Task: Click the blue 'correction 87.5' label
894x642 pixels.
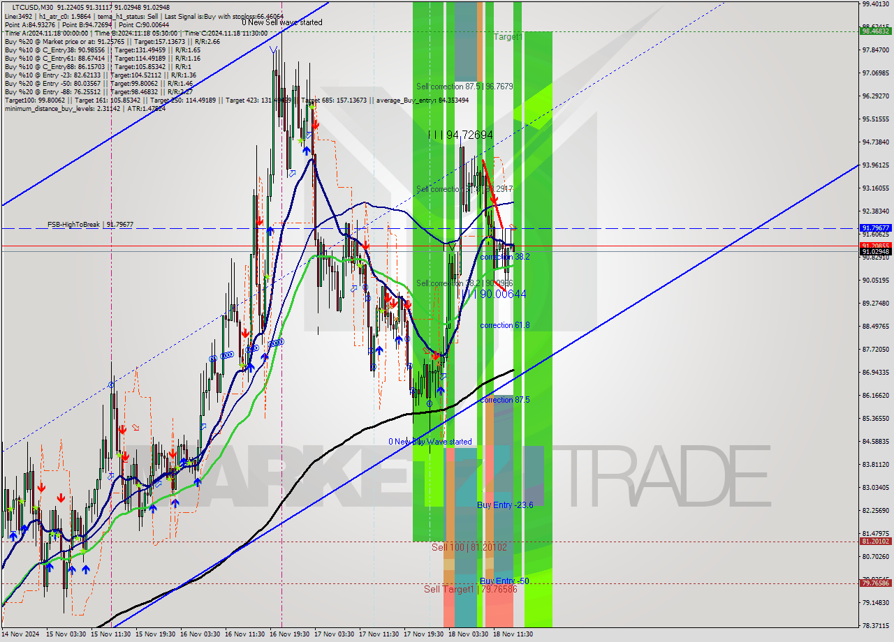Action: coord(505,400)
